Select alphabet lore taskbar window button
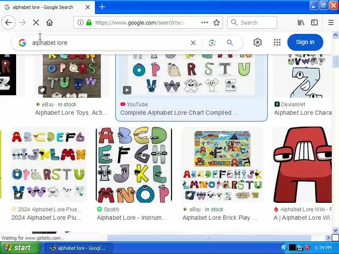339x254 pixels. coord(79,248)
